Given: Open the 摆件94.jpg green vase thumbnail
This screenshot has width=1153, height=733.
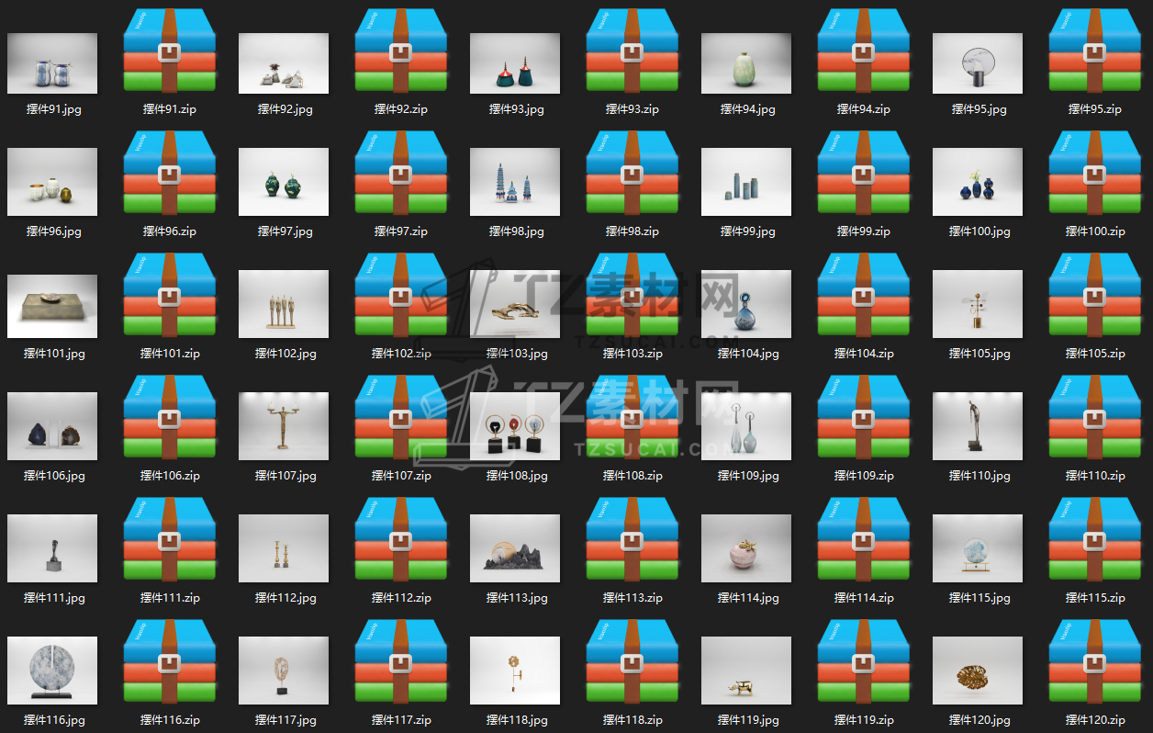Looking at the screenshot, I should click(x=746, y=63).
